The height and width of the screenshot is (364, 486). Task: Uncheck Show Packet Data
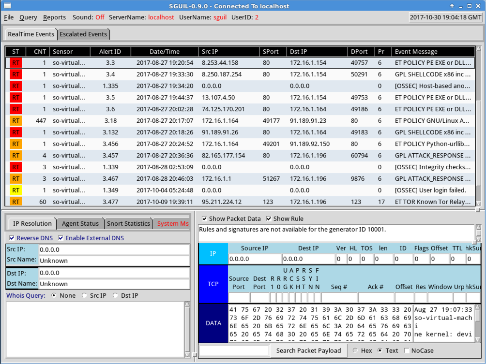[x=204, y=218]
